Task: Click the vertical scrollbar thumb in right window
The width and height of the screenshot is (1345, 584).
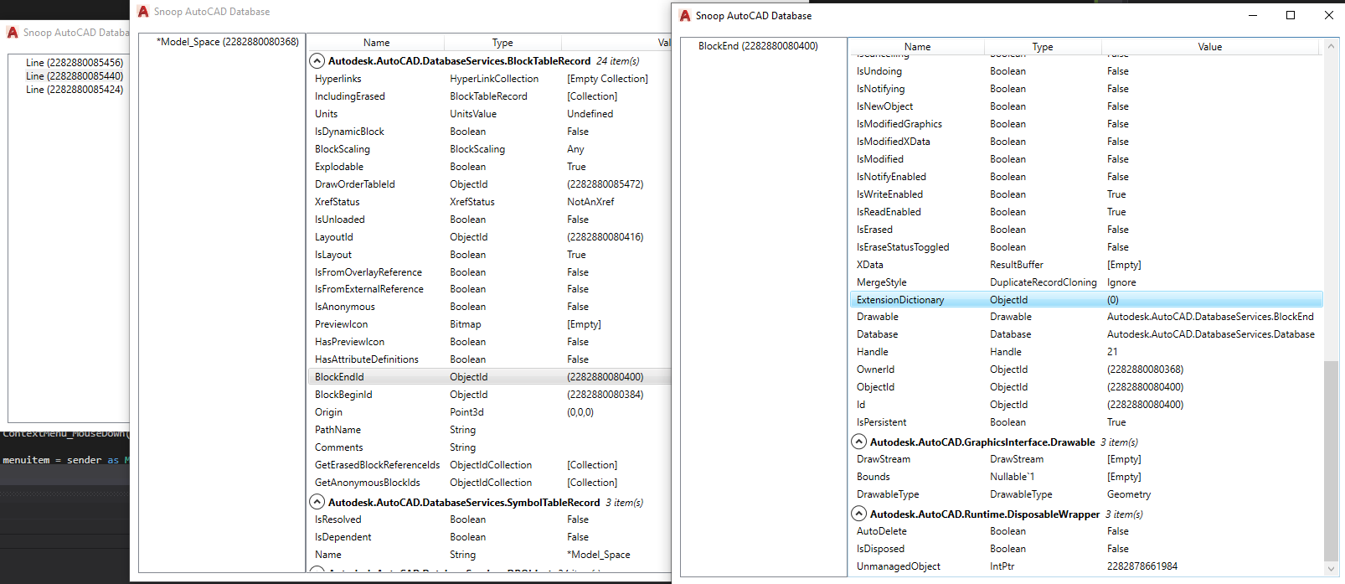Action: click(x=1331, y=461)
